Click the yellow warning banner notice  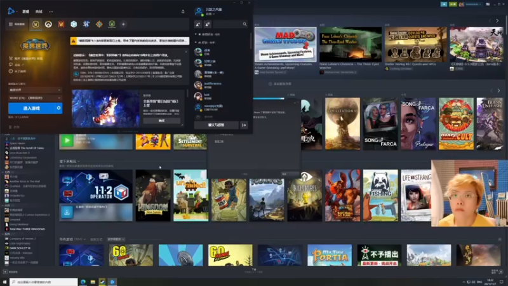click(x=130, y=41)
